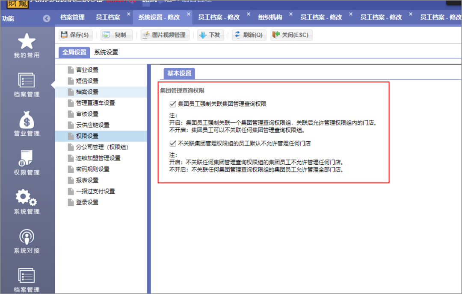Click 图片视频管理 toolbar button

(x=166, y=35)
